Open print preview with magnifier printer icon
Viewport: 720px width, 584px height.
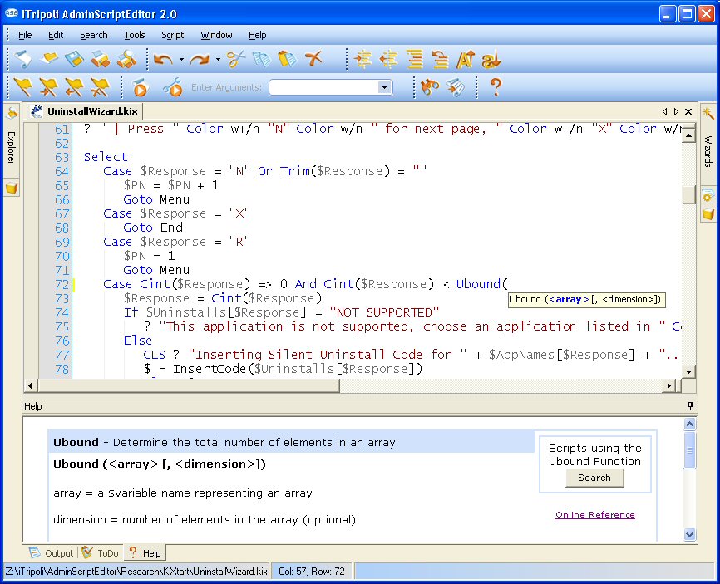click(x=126, y=59)
